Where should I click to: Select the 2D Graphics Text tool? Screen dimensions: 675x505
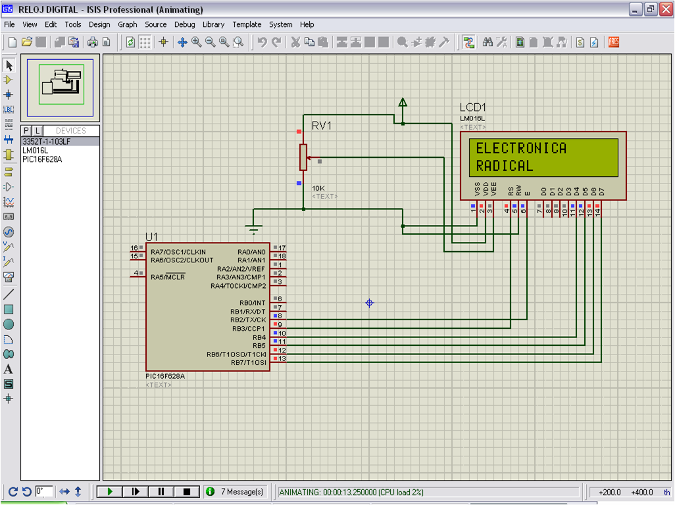[9, 369]
